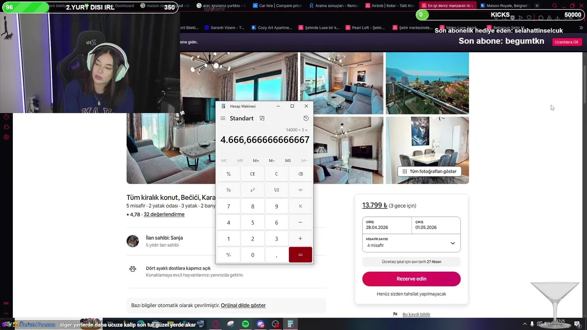Click the browser search icon in tab bar

(554, 5)
